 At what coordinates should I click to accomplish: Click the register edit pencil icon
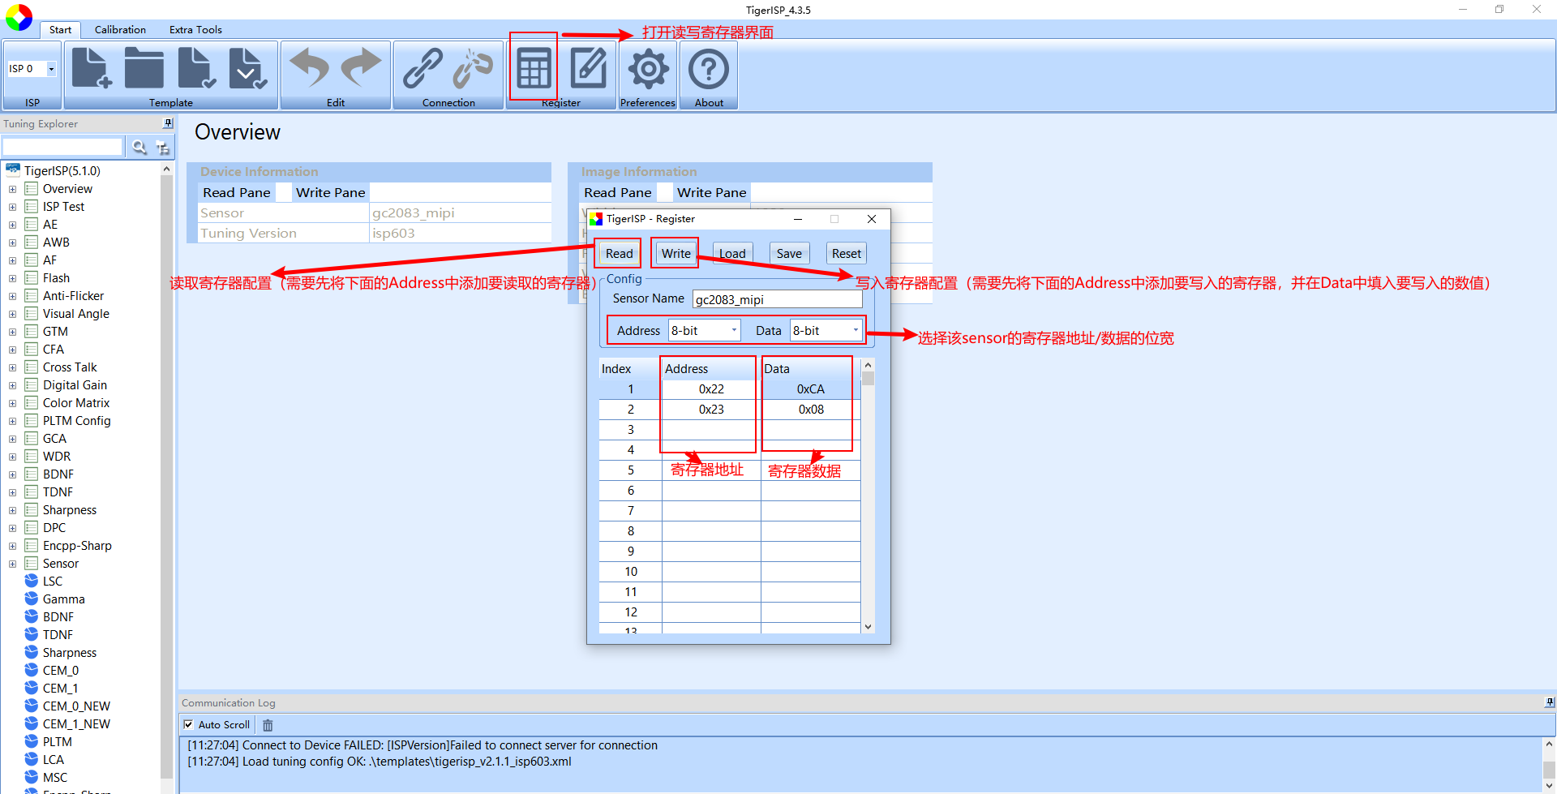[588, 69]
